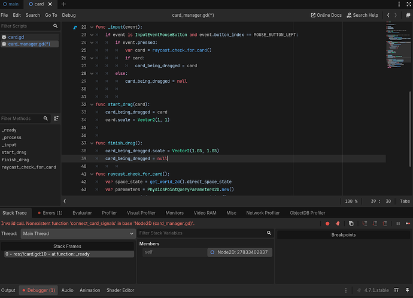Open the Main Thread dropdown
The height and width of the screenshot is (298, 413).
click(78, 234)
